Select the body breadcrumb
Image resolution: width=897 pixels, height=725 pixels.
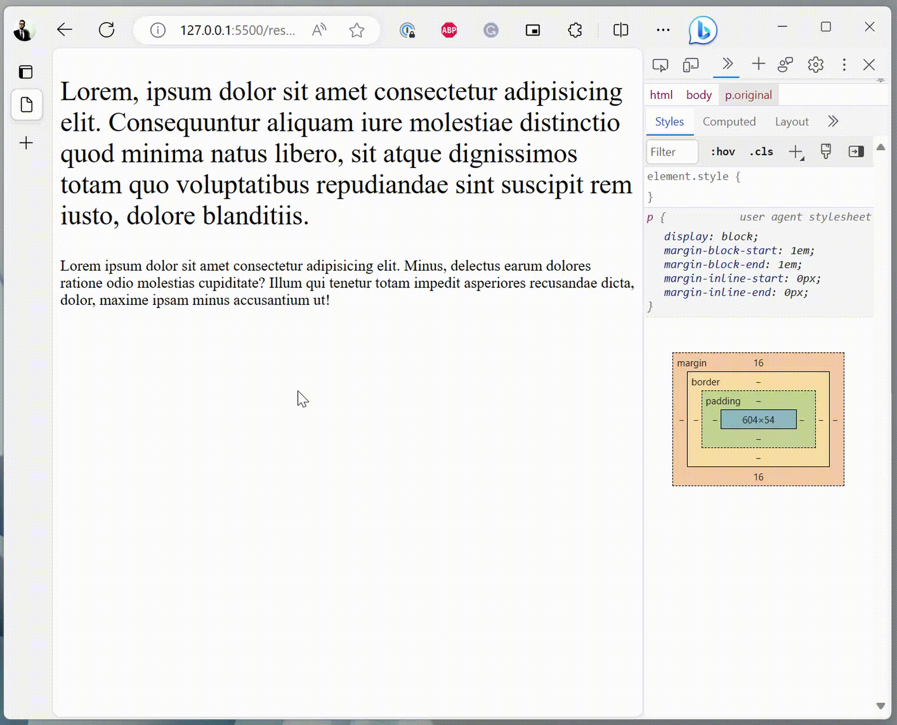698,95
